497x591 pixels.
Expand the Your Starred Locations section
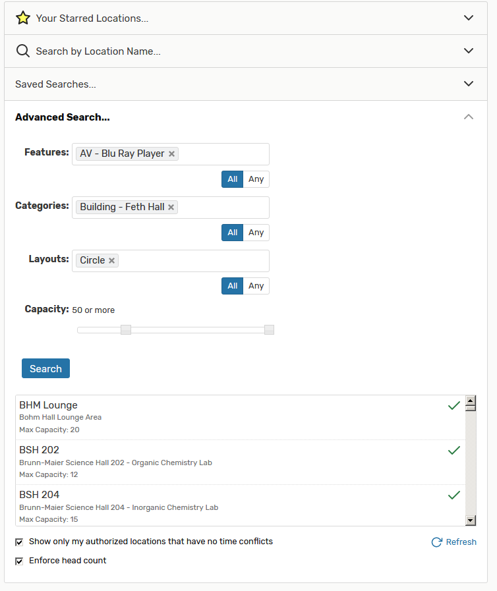click(x=469, y=18)
